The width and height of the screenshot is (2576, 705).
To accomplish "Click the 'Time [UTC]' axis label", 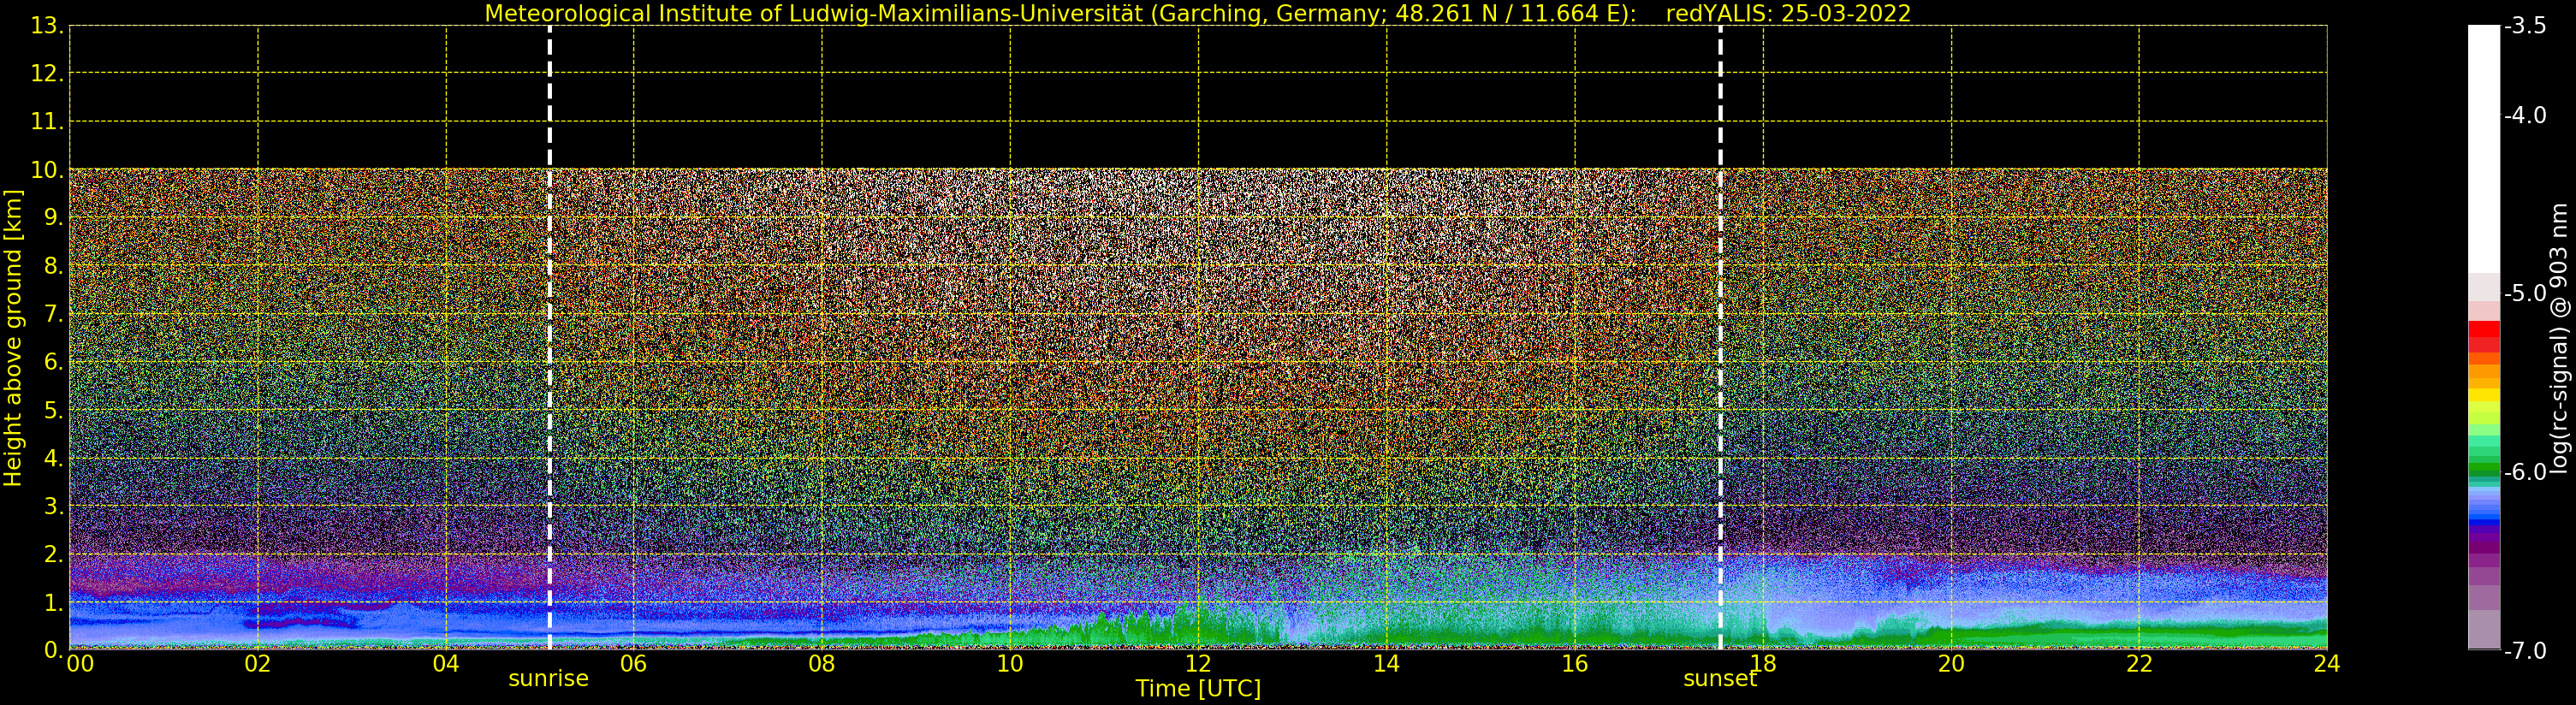I will pyautogui.click(x=1198, y=689).
